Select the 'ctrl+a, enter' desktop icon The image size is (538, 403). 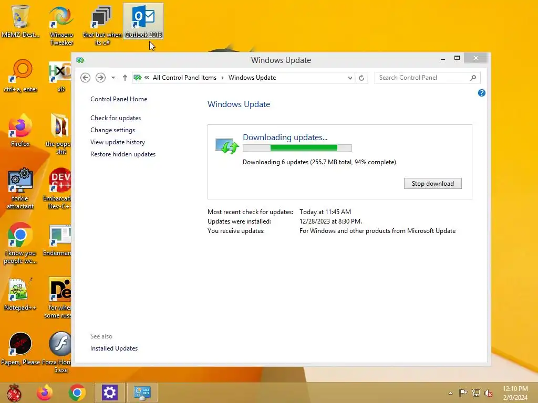(20, 76)
